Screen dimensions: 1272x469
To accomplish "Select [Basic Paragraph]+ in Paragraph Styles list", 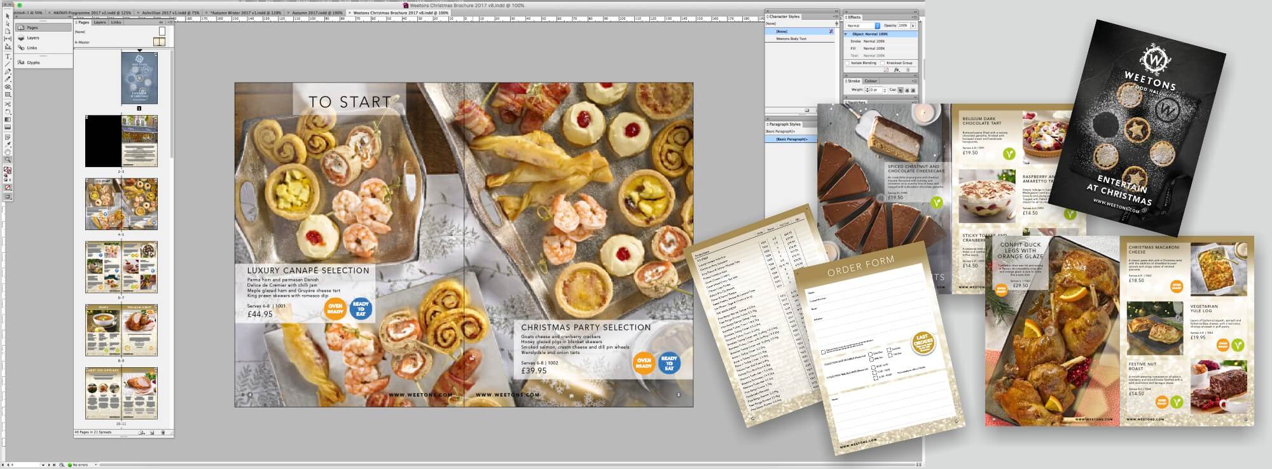I will point(792,139).
